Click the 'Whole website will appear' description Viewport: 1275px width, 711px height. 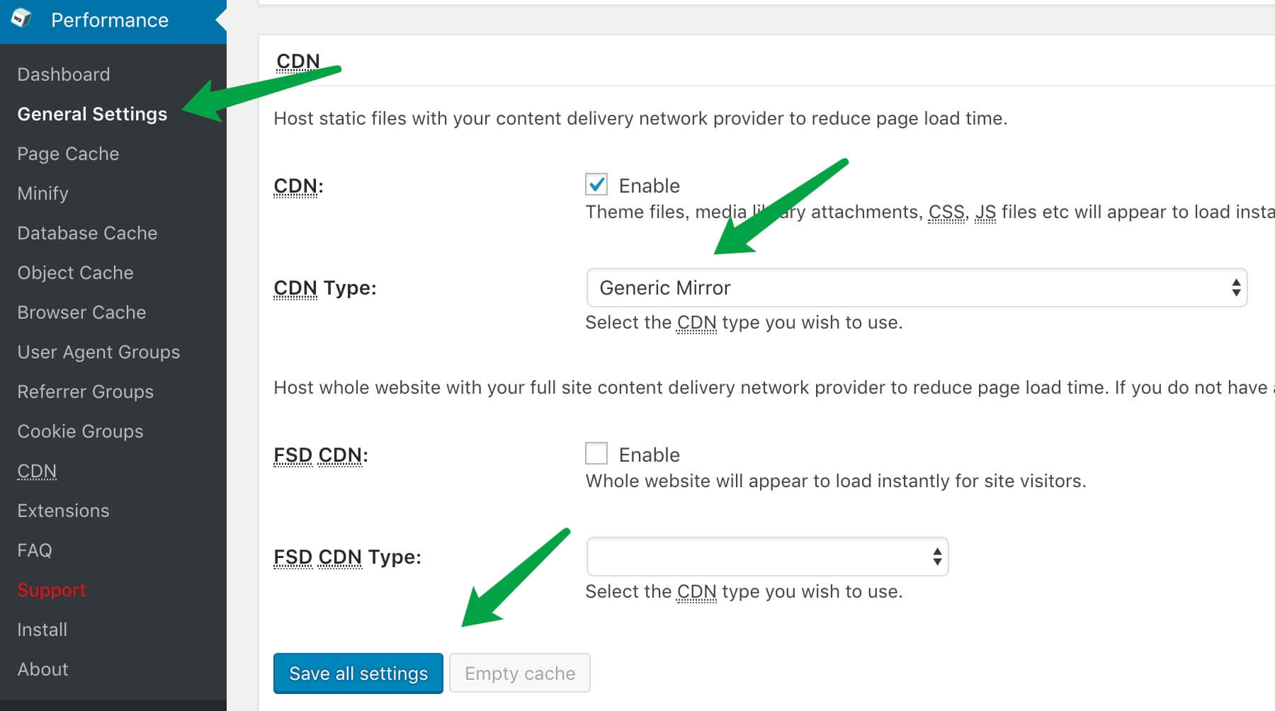[836, 481]
